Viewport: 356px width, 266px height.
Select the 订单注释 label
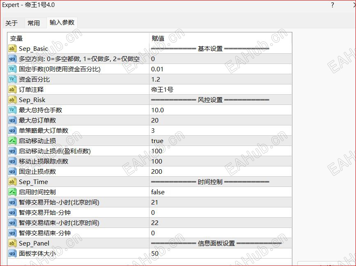[x=31, y=89]
